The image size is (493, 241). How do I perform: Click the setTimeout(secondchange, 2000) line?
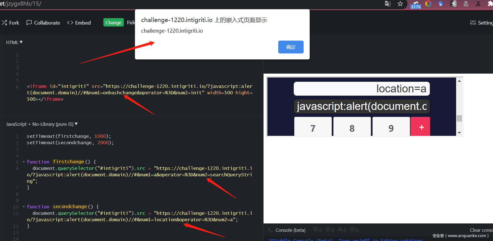point(70,143)
